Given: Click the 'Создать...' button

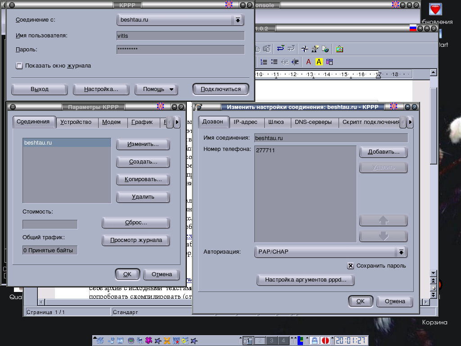Looking at the screenshot, I should 143,162.
